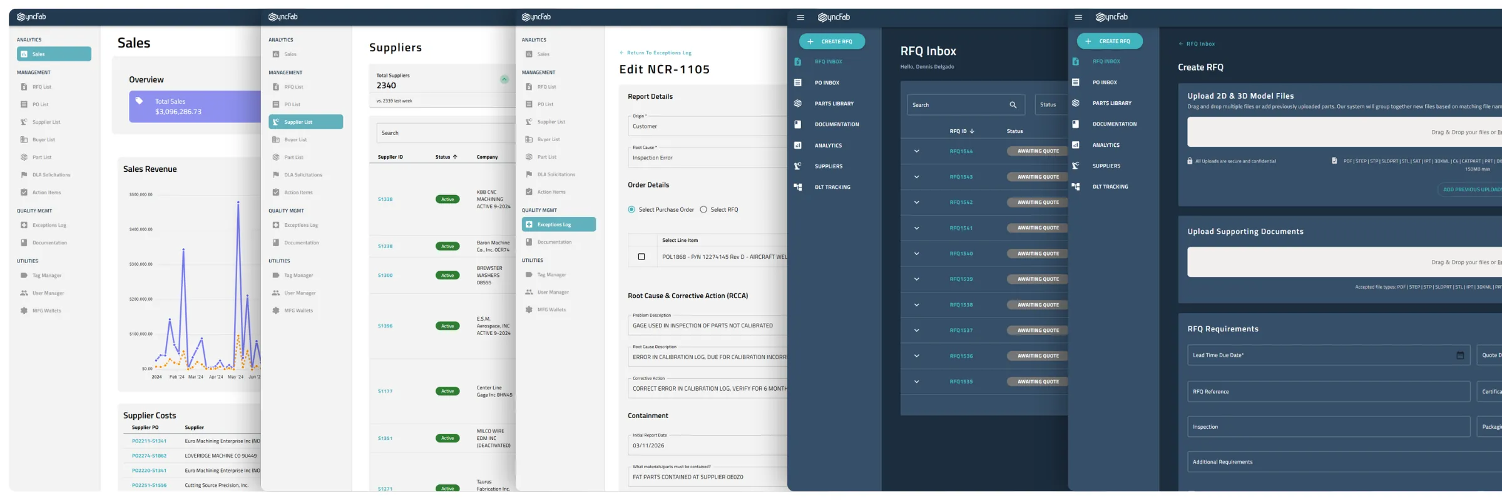Click the tag icon on Total Sales card

pyautogui.click(x=140, y=101)
